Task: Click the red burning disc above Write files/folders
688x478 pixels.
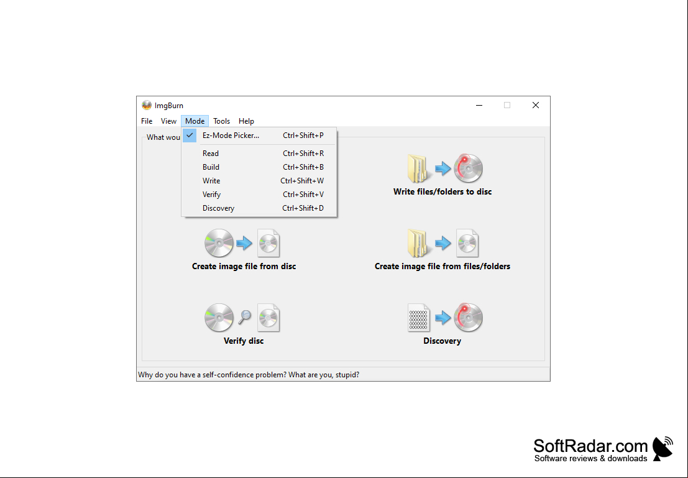Action: [x=468, y=168]
